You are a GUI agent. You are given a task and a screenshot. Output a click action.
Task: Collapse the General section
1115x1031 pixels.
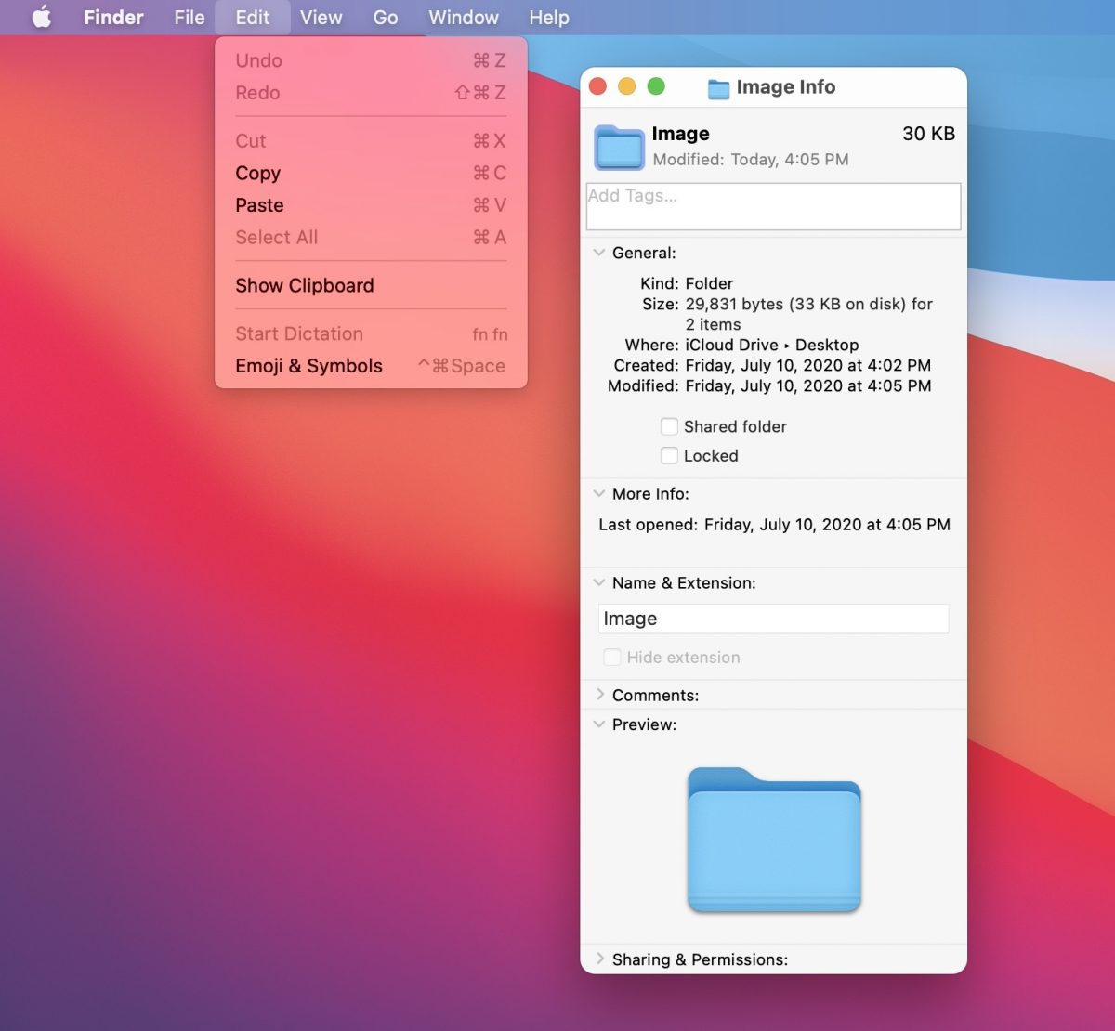tap(599, 253)
